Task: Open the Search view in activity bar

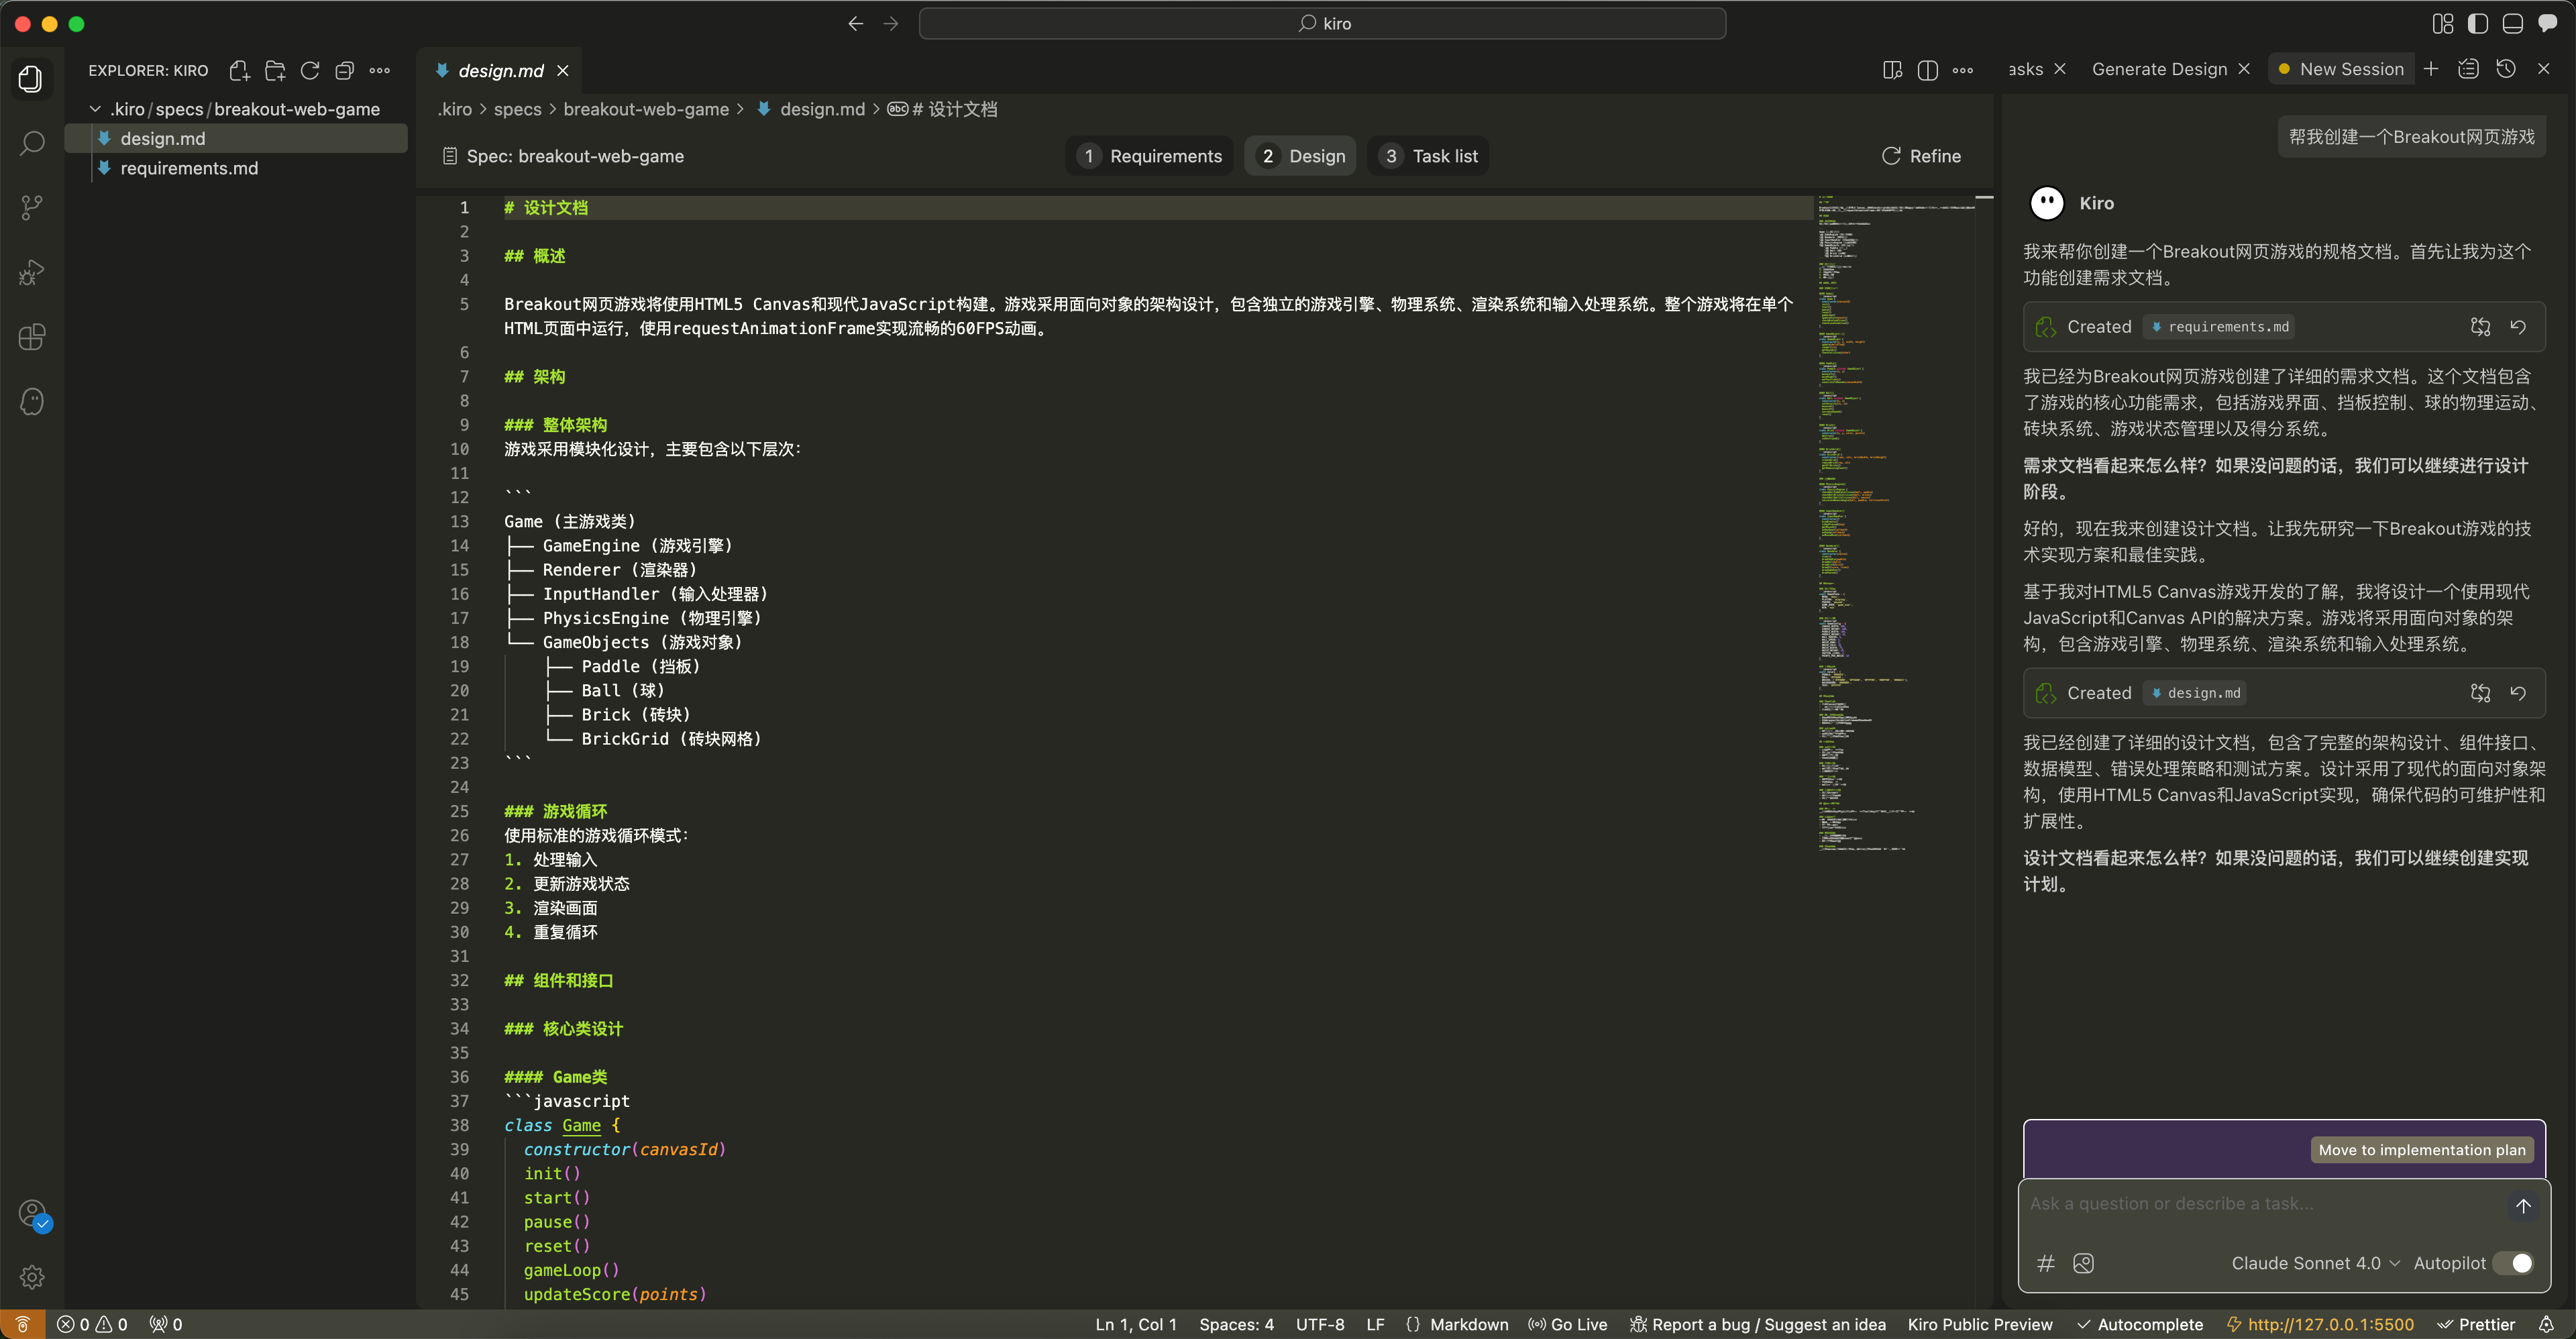Action: 32,143
